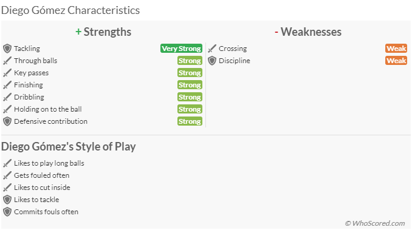412x230 pixels.
Task: Select the Holding on to the ball label
Action: tap(48, 109)
